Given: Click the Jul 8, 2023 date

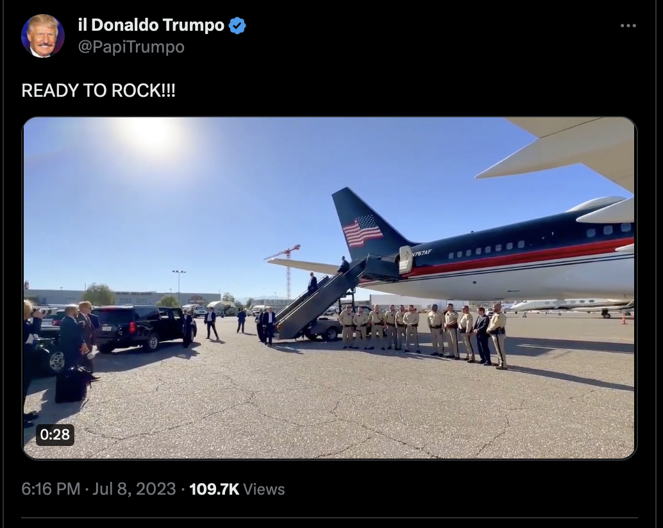Looking at the screenshot, I should (x=134, y=489).
